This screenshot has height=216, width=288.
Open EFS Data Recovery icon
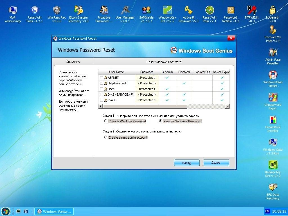[273, 191]
